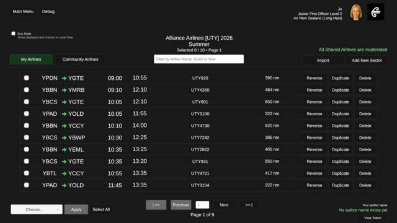Click the YMRB destination code
Viewport: 397px width, 223px height.
coord(76,90)
